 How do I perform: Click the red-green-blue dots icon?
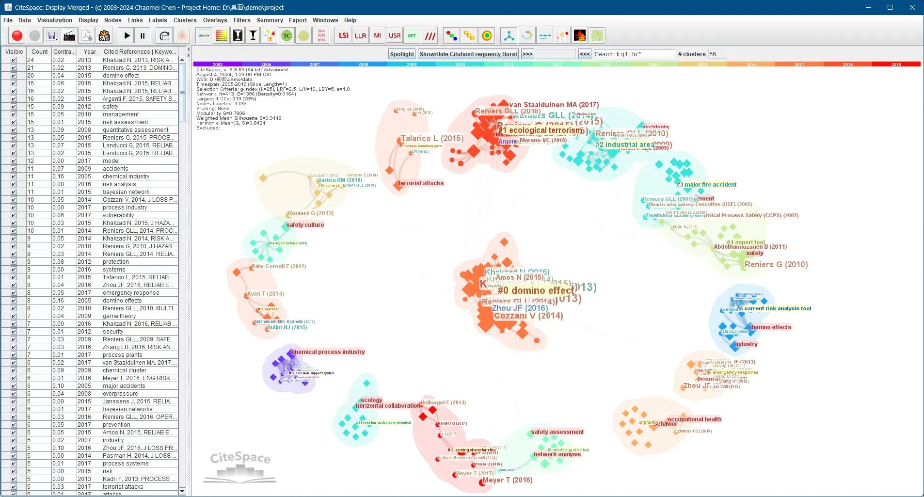pos(451,35)
